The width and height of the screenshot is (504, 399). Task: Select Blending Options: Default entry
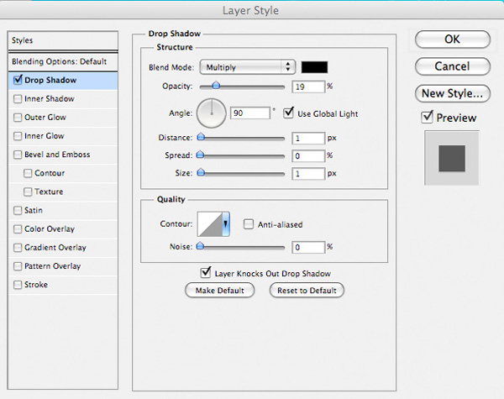pos(63,61)
